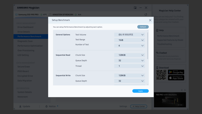This screenshot has height=114, width=202.
Task: Open Drive Dashboard in sidebar
Action: click(25, 27)
